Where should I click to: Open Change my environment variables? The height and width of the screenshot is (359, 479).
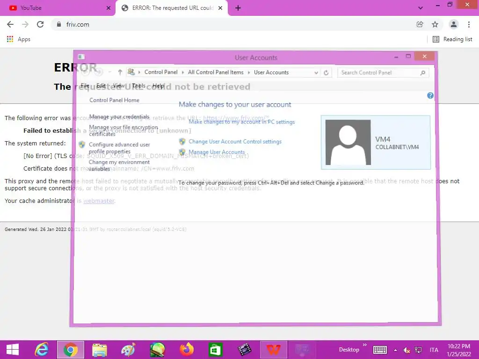[119, 165]
